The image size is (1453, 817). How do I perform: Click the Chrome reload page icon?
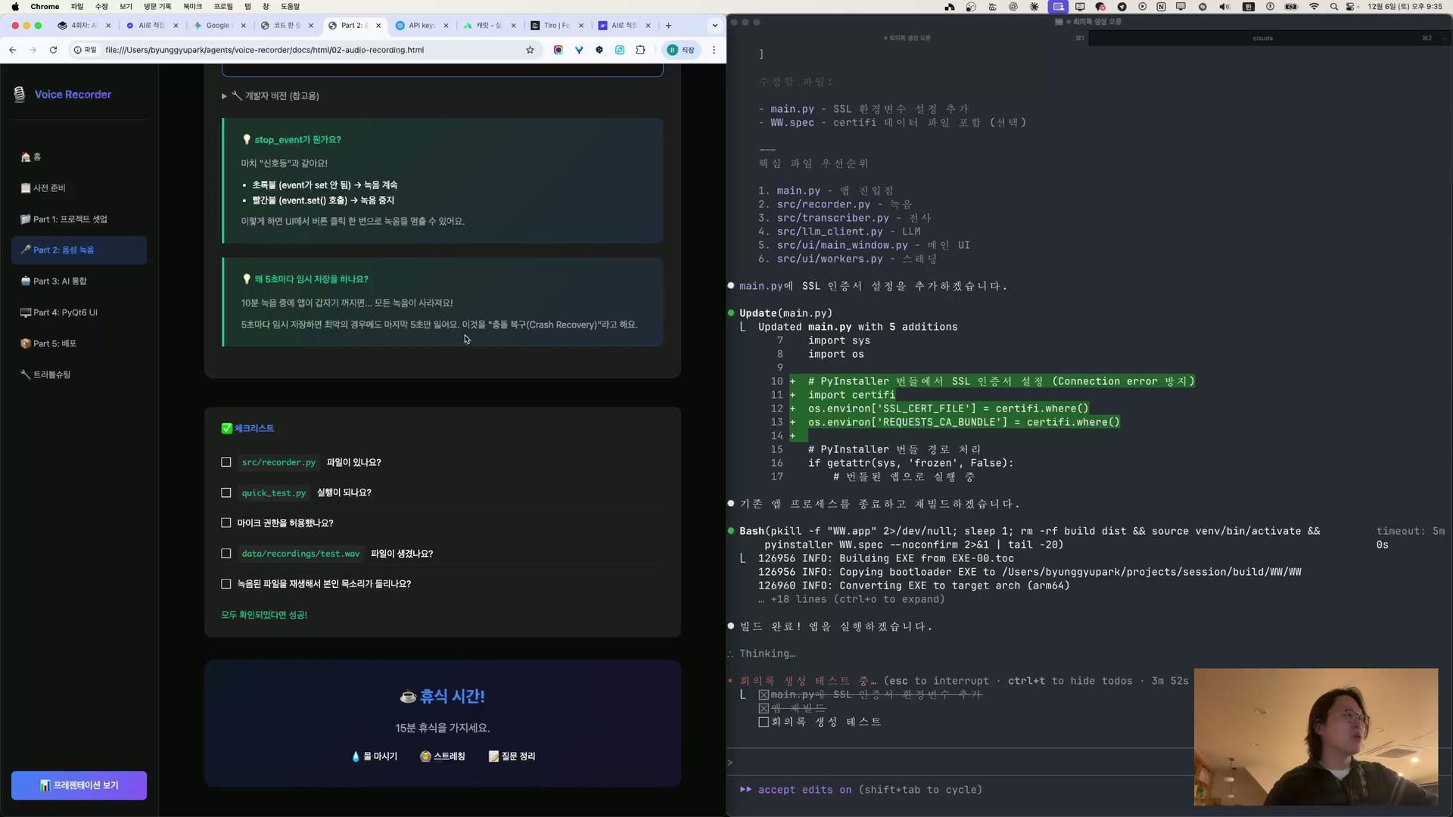53,50
